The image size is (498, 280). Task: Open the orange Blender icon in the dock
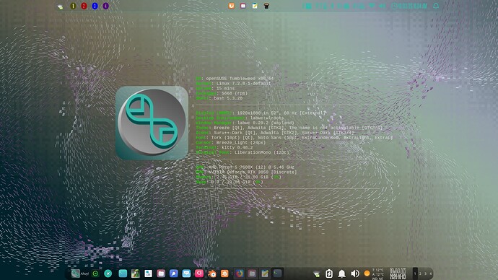[212, 274]
